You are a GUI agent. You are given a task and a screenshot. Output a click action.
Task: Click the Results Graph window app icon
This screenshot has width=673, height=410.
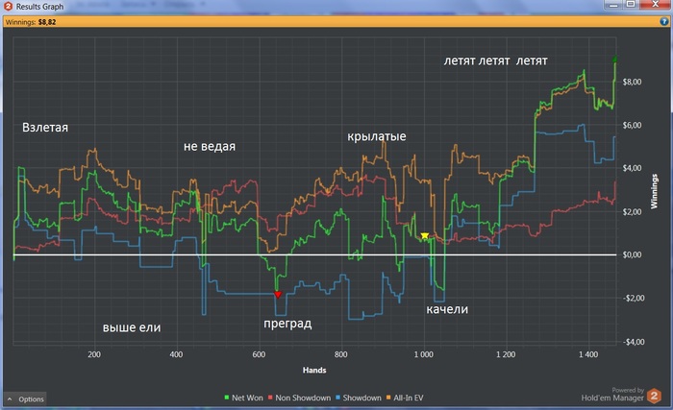click(x=8, y=6)
